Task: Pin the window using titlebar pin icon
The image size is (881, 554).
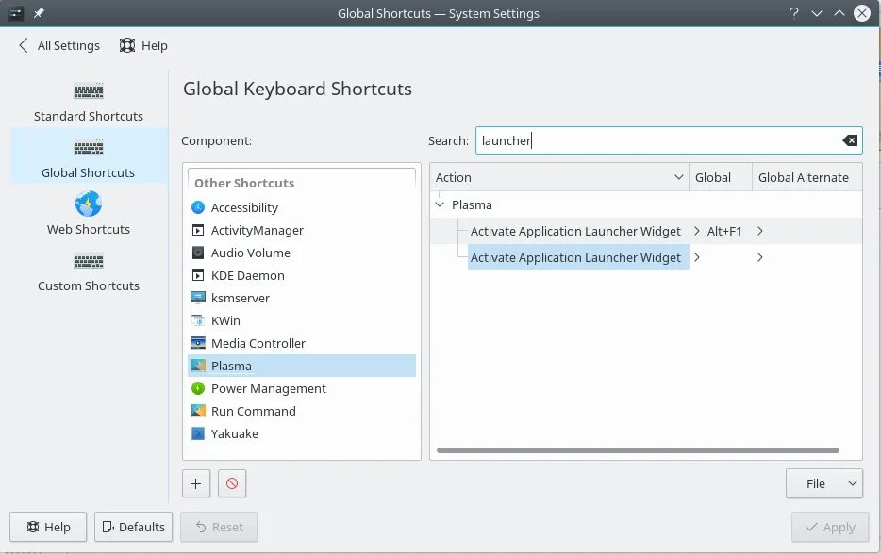Action: (x=39, y=13)
